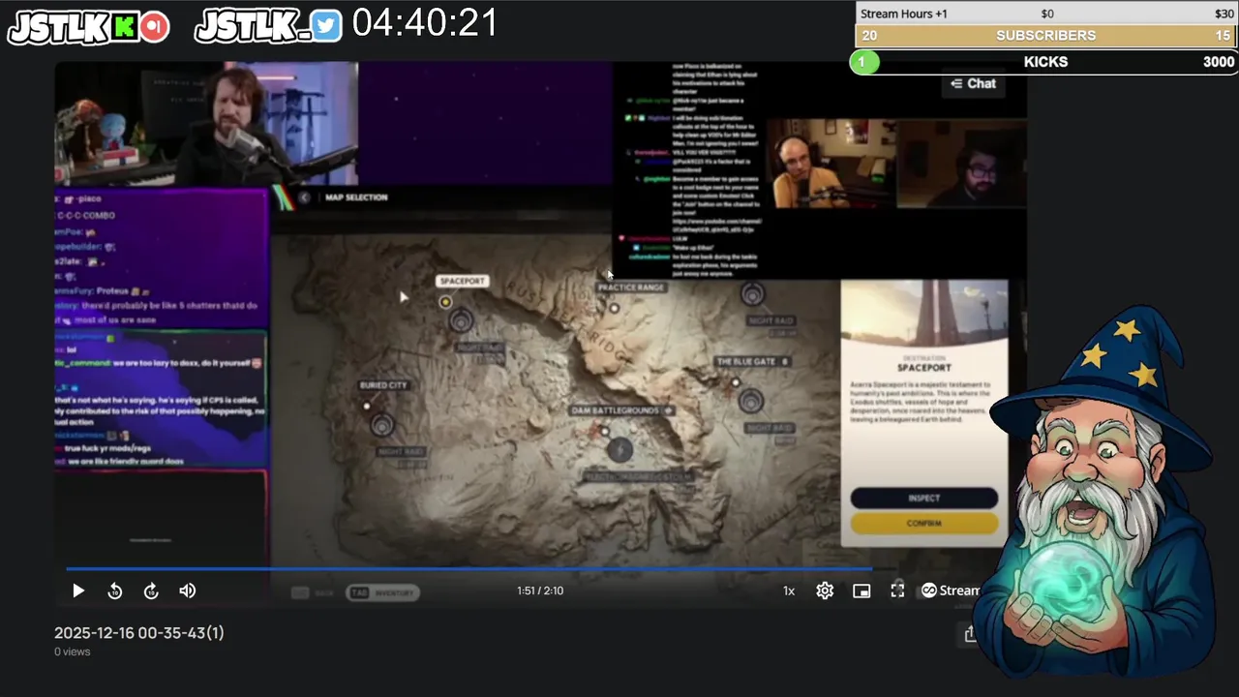The image size is (1239, 697).
Task: Click the Streamable logo link
Action: [x=950, y=591]
